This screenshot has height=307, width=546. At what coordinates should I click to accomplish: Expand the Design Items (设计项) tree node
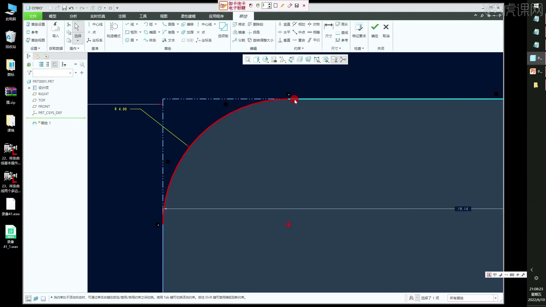[29, 88]
